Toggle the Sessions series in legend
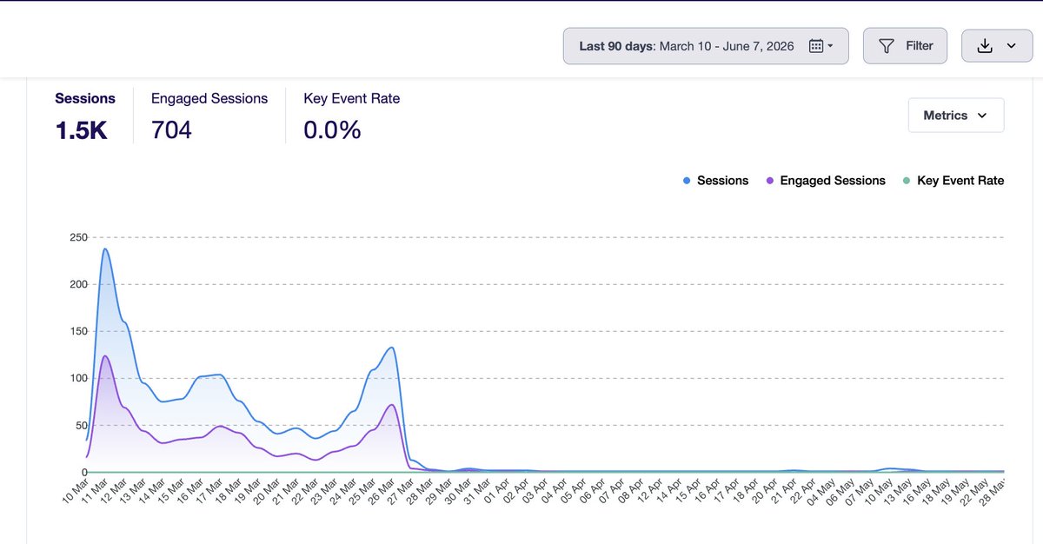Viewport: 1043px width, 544px height. pos(715,181)
